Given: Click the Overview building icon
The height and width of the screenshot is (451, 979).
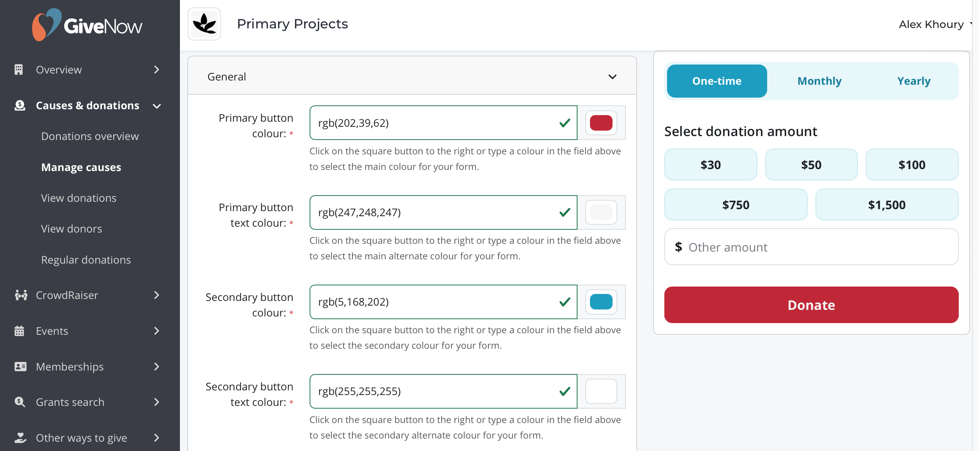Looking at the screenshot, I should click(x=19, y=70).
